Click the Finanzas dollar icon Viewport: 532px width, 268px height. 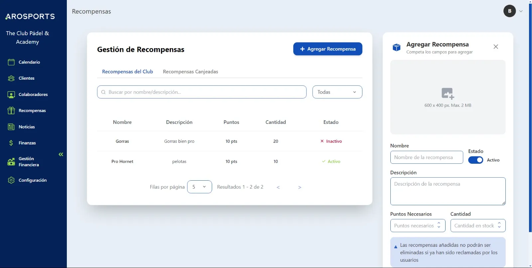click(11, 143)
